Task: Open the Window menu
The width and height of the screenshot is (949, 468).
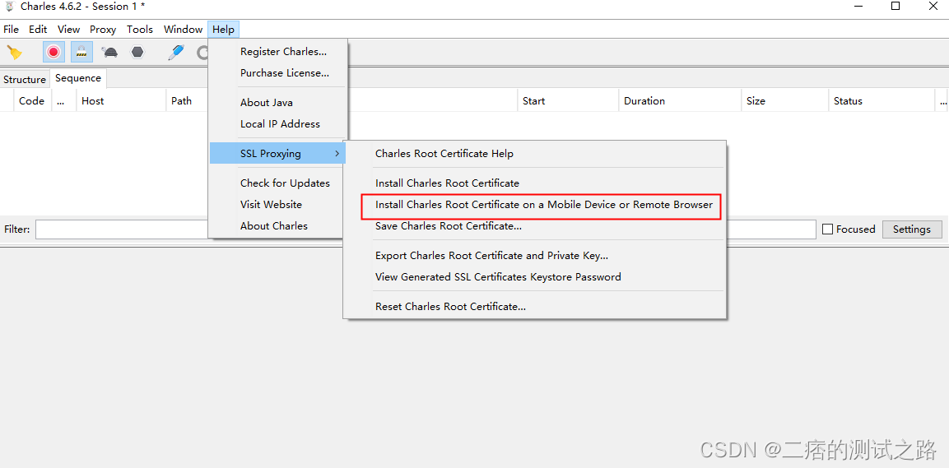Action: click(x=183, y=29)
